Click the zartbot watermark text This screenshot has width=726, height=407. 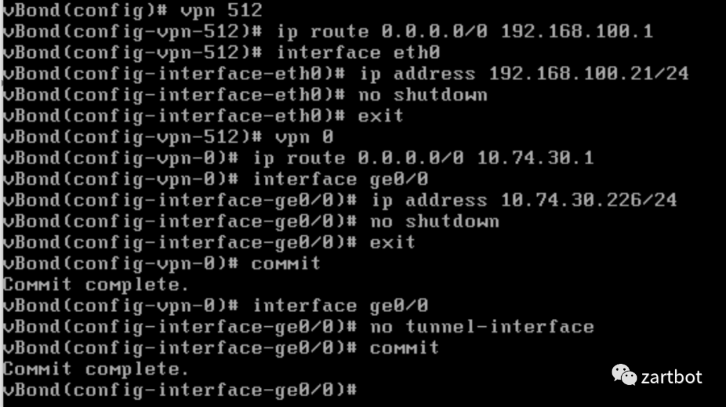click(x=672, y=377)
